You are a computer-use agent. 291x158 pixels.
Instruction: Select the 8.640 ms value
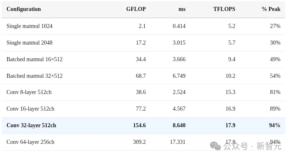click(x=179, y=125)
